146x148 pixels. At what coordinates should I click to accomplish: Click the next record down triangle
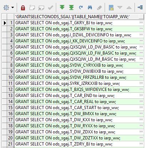point(120,7)
